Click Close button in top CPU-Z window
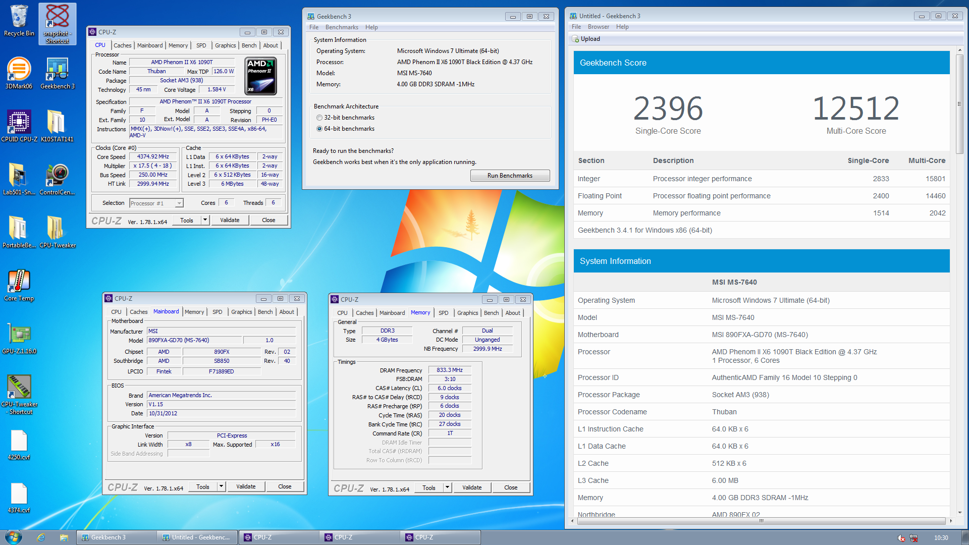 click(268, 220)
